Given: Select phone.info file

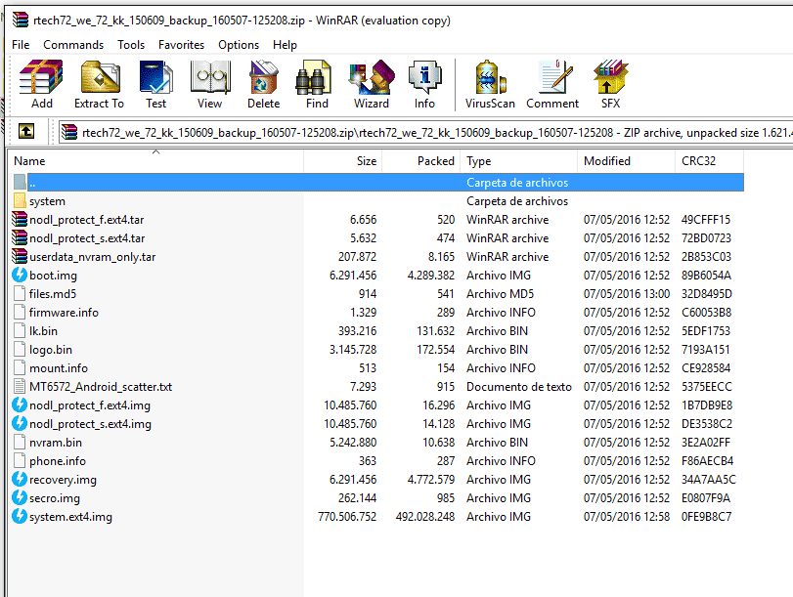Looking at the screenshot, I should (58, 461).
